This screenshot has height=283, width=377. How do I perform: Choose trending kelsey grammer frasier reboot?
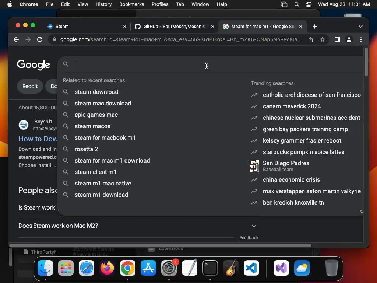click(302, 140)
